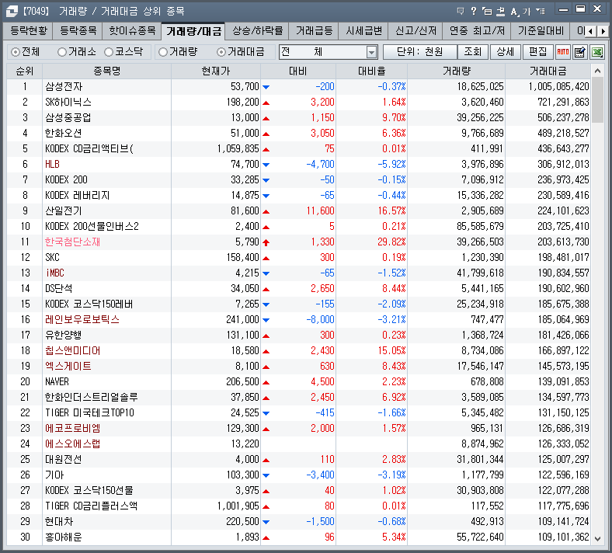Click scrollbar up arrow in table
Viewport: 612px width, 553px height.
[597, 71]
